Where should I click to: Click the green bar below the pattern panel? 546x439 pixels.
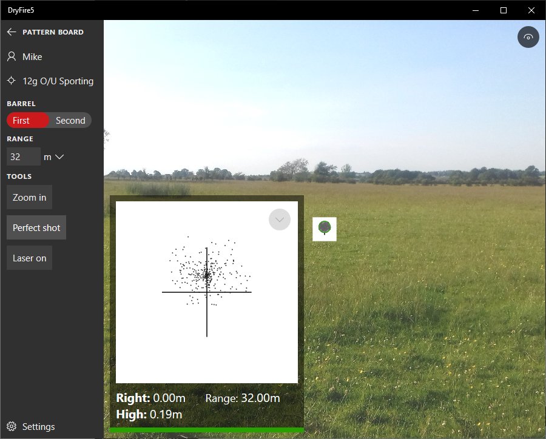tap(206, 431)
